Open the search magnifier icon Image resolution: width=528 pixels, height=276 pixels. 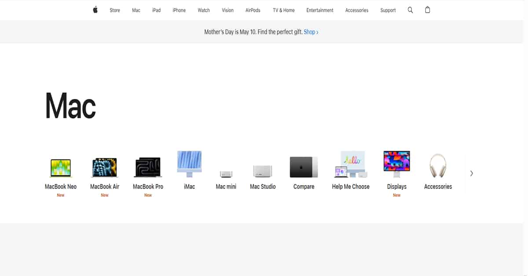[x=410, y=10]
